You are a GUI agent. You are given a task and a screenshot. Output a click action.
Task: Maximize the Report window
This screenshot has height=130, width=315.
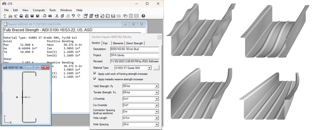[133, 24]
